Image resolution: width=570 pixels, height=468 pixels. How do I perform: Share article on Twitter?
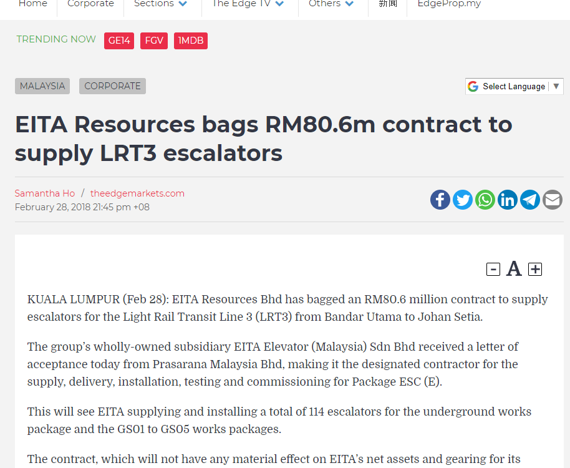point(463,200)
